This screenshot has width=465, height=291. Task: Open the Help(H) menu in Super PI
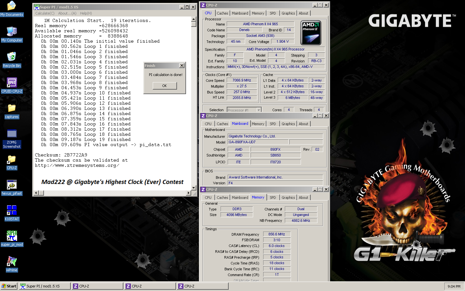click(86, 13)
